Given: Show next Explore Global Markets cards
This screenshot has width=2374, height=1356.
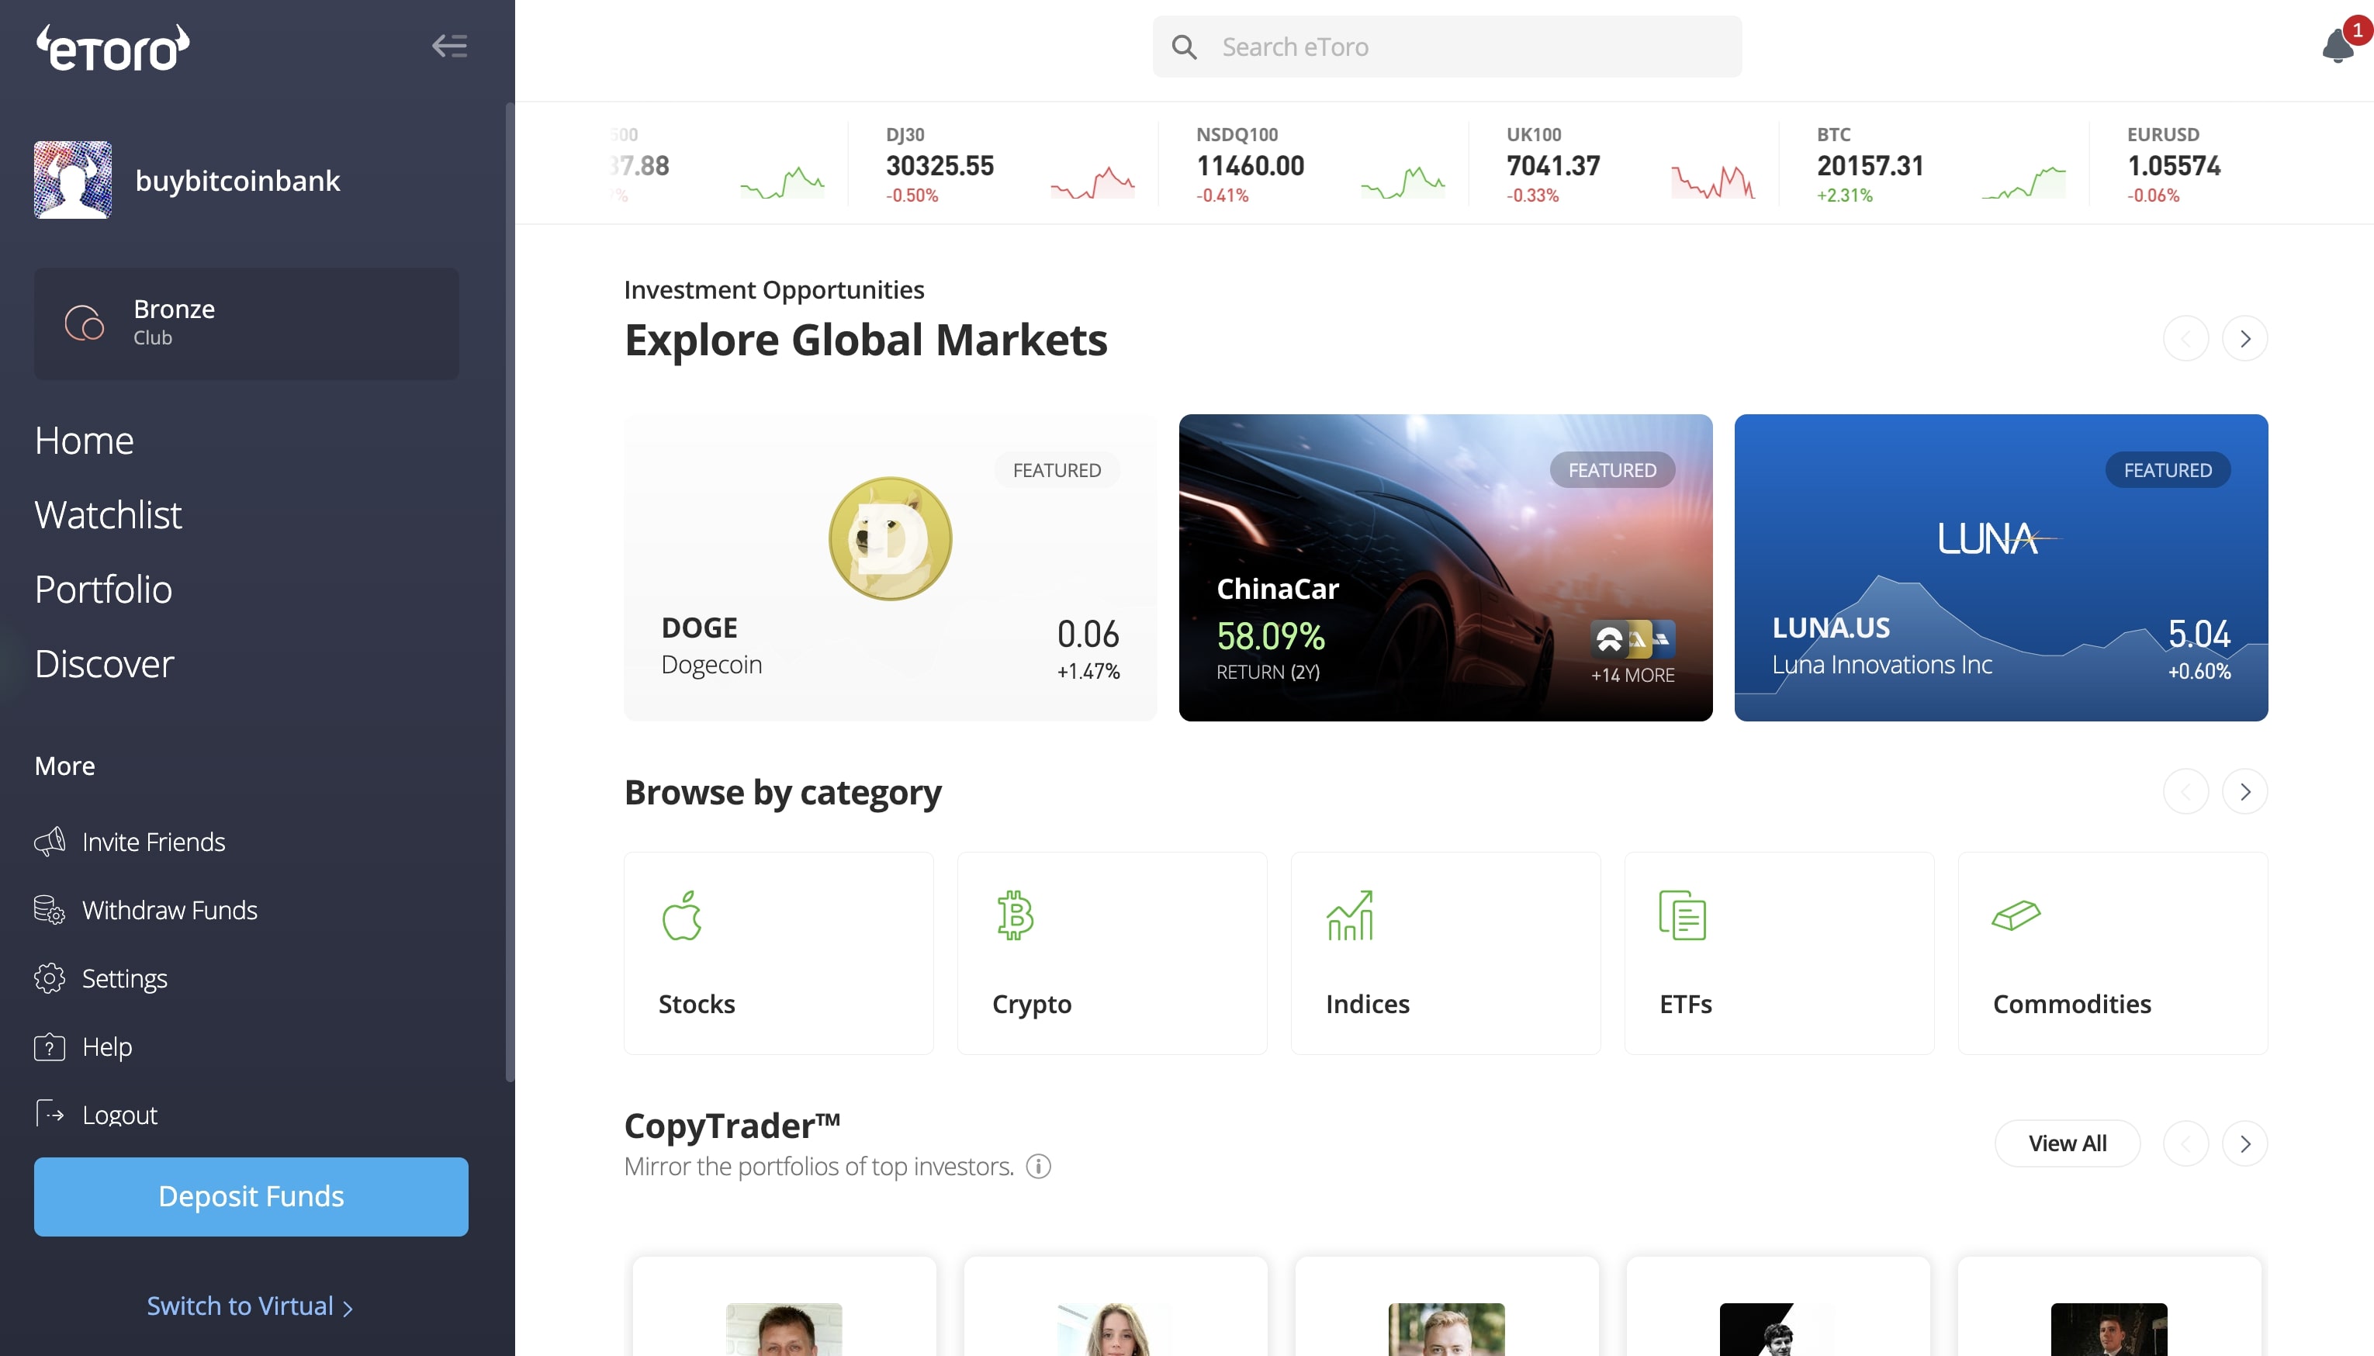Looking at the screenshot, I should (2244, 338).
